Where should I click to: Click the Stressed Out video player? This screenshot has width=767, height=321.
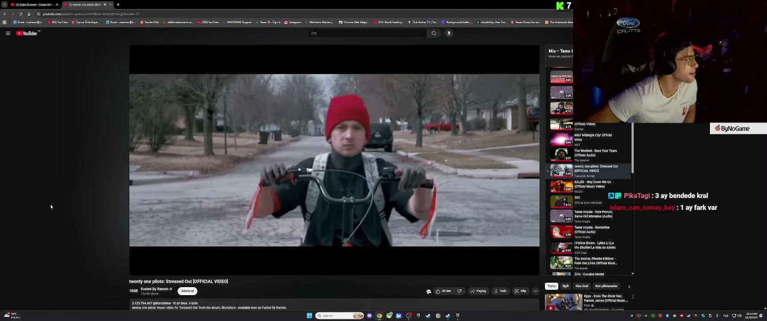pos(334,160)
